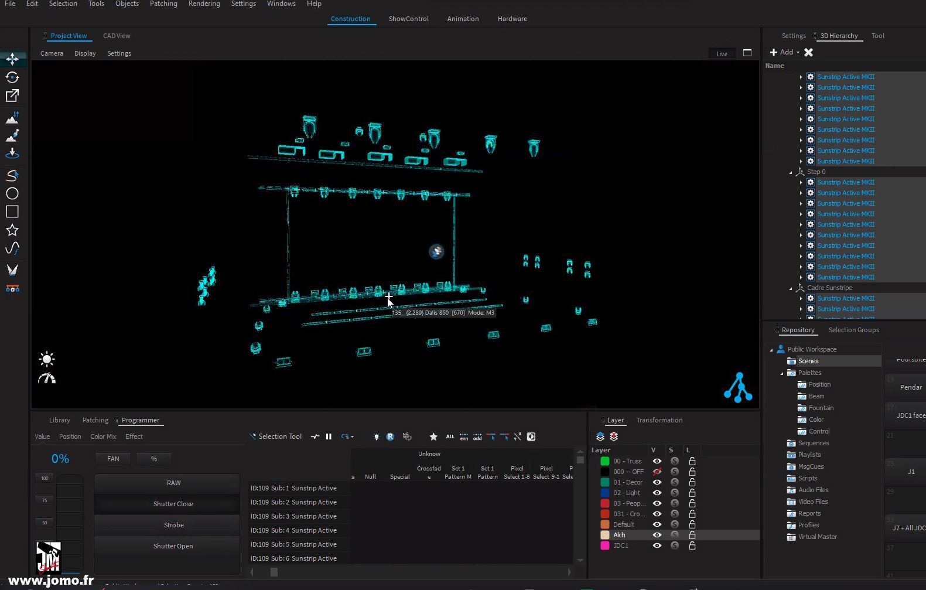Click the delete X icon beside Add
The image size is (926, 590).
click(x=808, y=53)
